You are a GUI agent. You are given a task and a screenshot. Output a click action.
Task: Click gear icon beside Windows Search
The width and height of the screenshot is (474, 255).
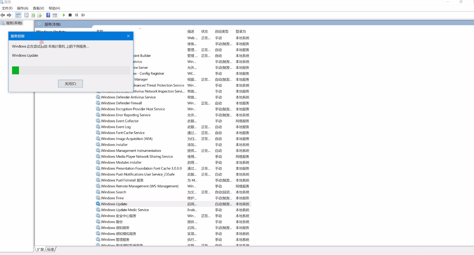click(98, 192)
